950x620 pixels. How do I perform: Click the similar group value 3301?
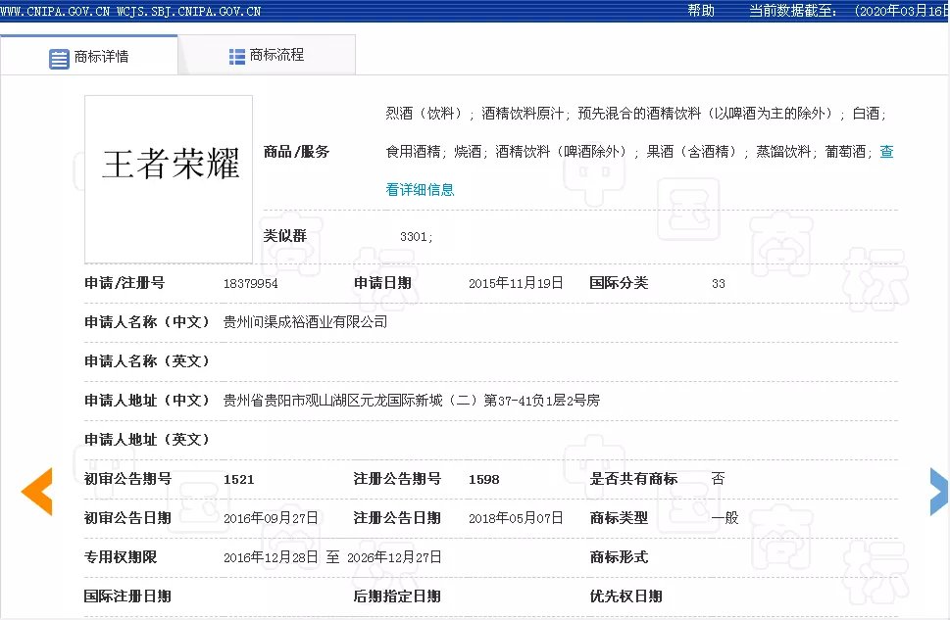[x=416, y=237]
